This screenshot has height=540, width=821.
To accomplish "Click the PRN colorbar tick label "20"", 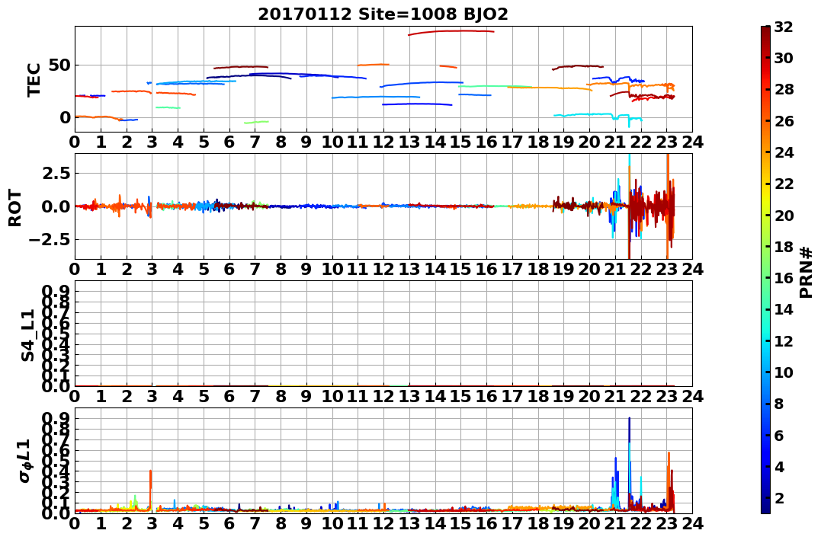I will [x=784, y=215].
